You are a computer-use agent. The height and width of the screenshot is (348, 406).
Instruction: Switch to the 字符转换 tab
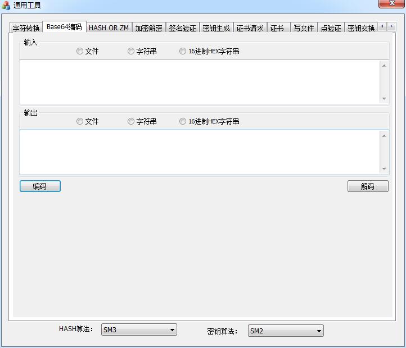coord(26,28)
